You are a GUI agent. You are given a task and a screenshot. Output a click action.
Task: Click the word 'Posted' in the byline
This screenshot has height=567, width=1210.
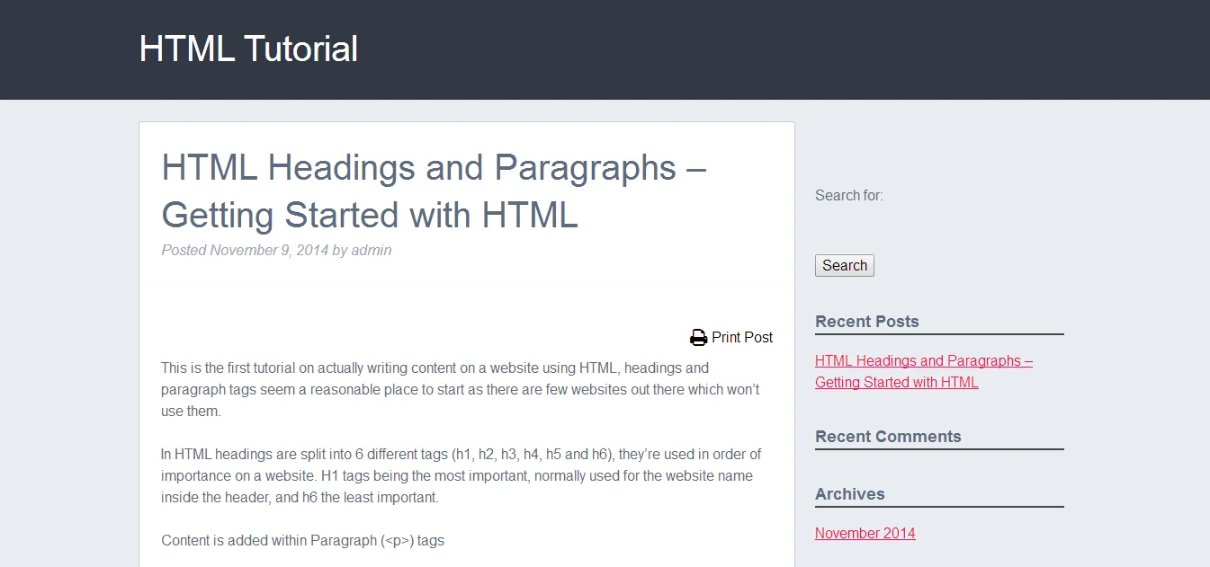pos(184,250)
